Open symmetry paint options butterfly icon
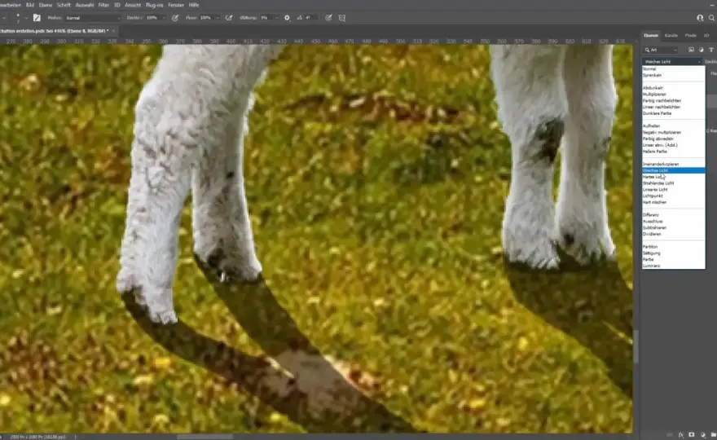 342,18
